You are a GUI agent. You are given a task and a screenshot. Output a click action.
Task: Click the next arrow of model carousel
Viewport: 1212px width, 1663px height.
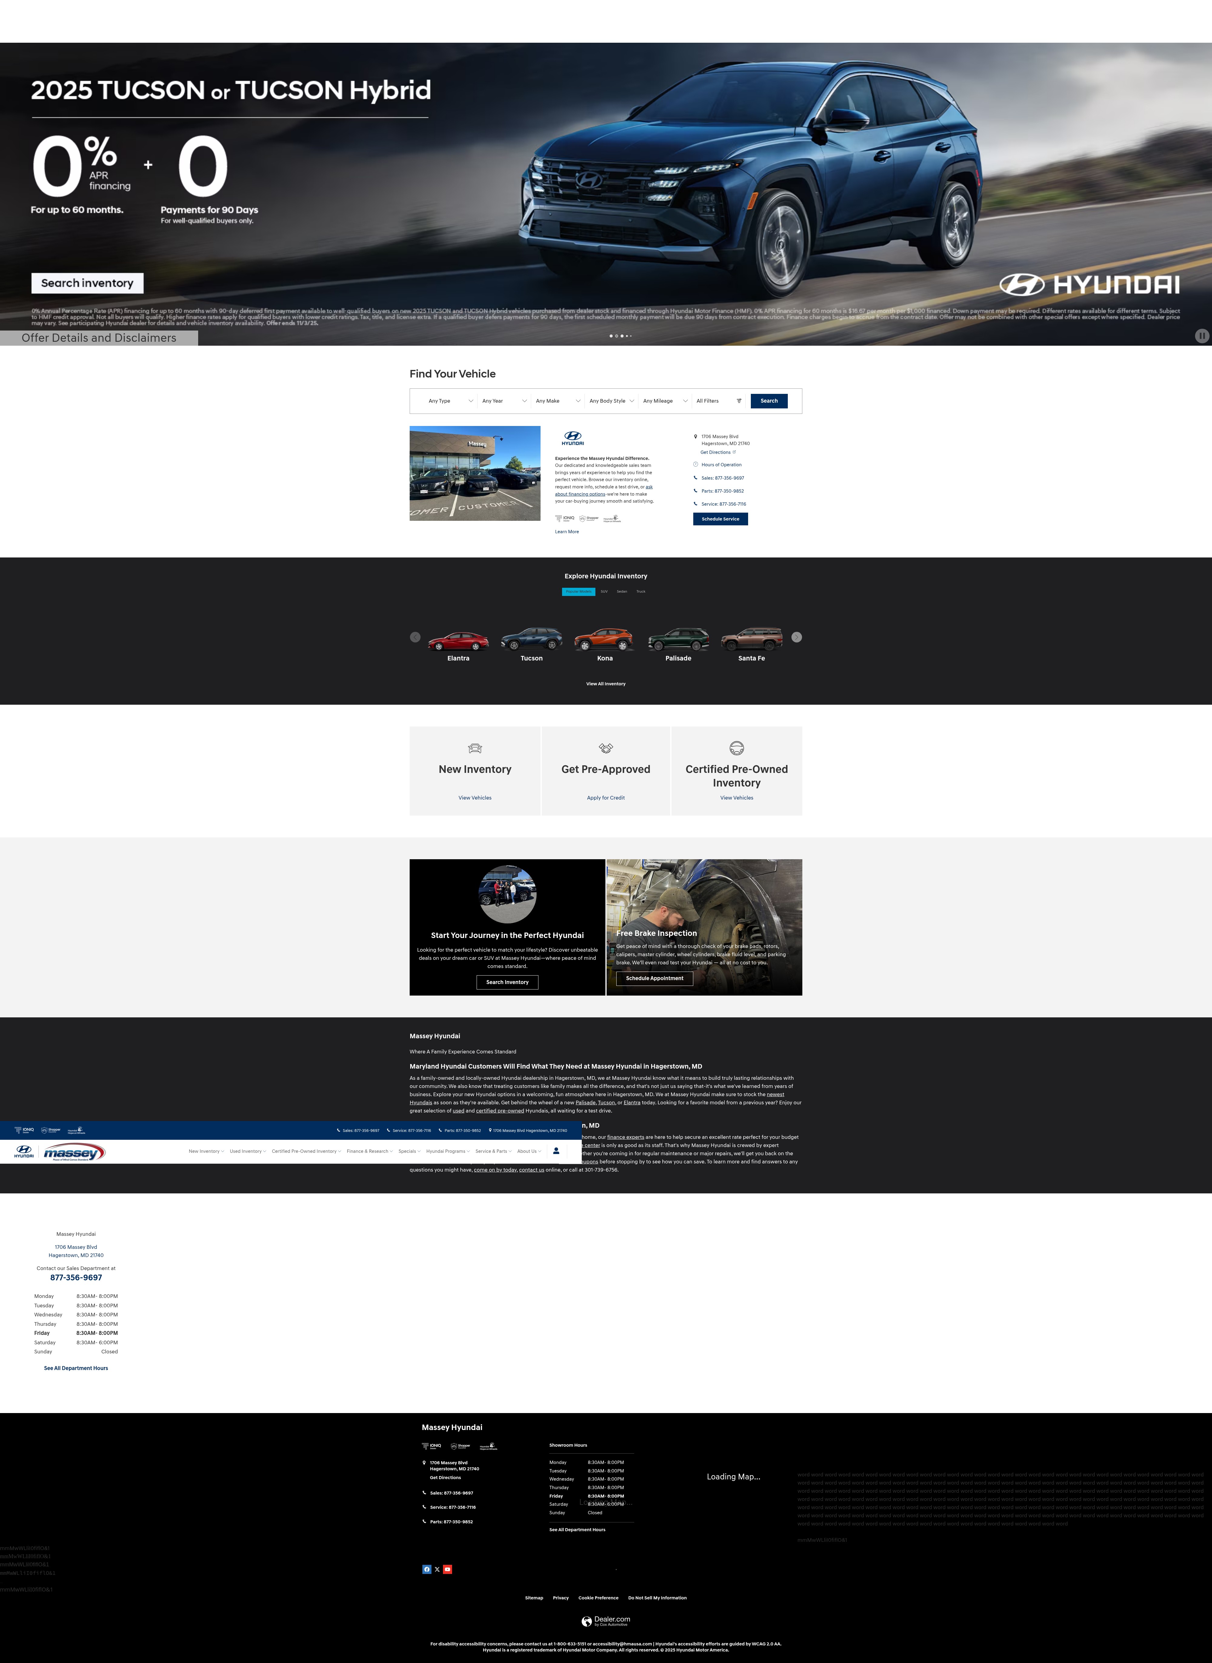(x=797, y=637)
